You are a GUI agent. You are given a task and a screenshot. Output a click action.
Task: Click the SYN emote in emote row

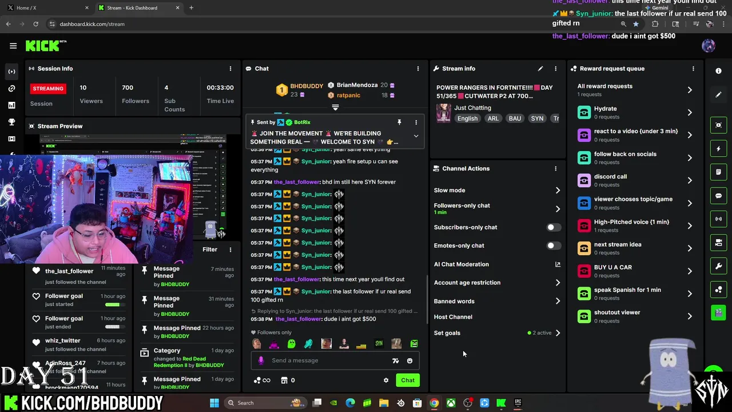(379, 344)
